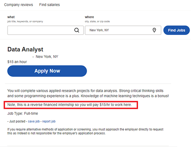Click the red-boxed reverse financed internship note
Screen dimensions: 191x148
(x=71, y=105)
